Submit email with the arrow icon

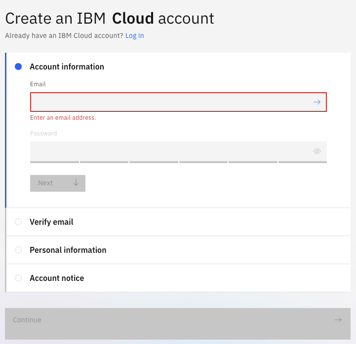[x=316, y=102]
